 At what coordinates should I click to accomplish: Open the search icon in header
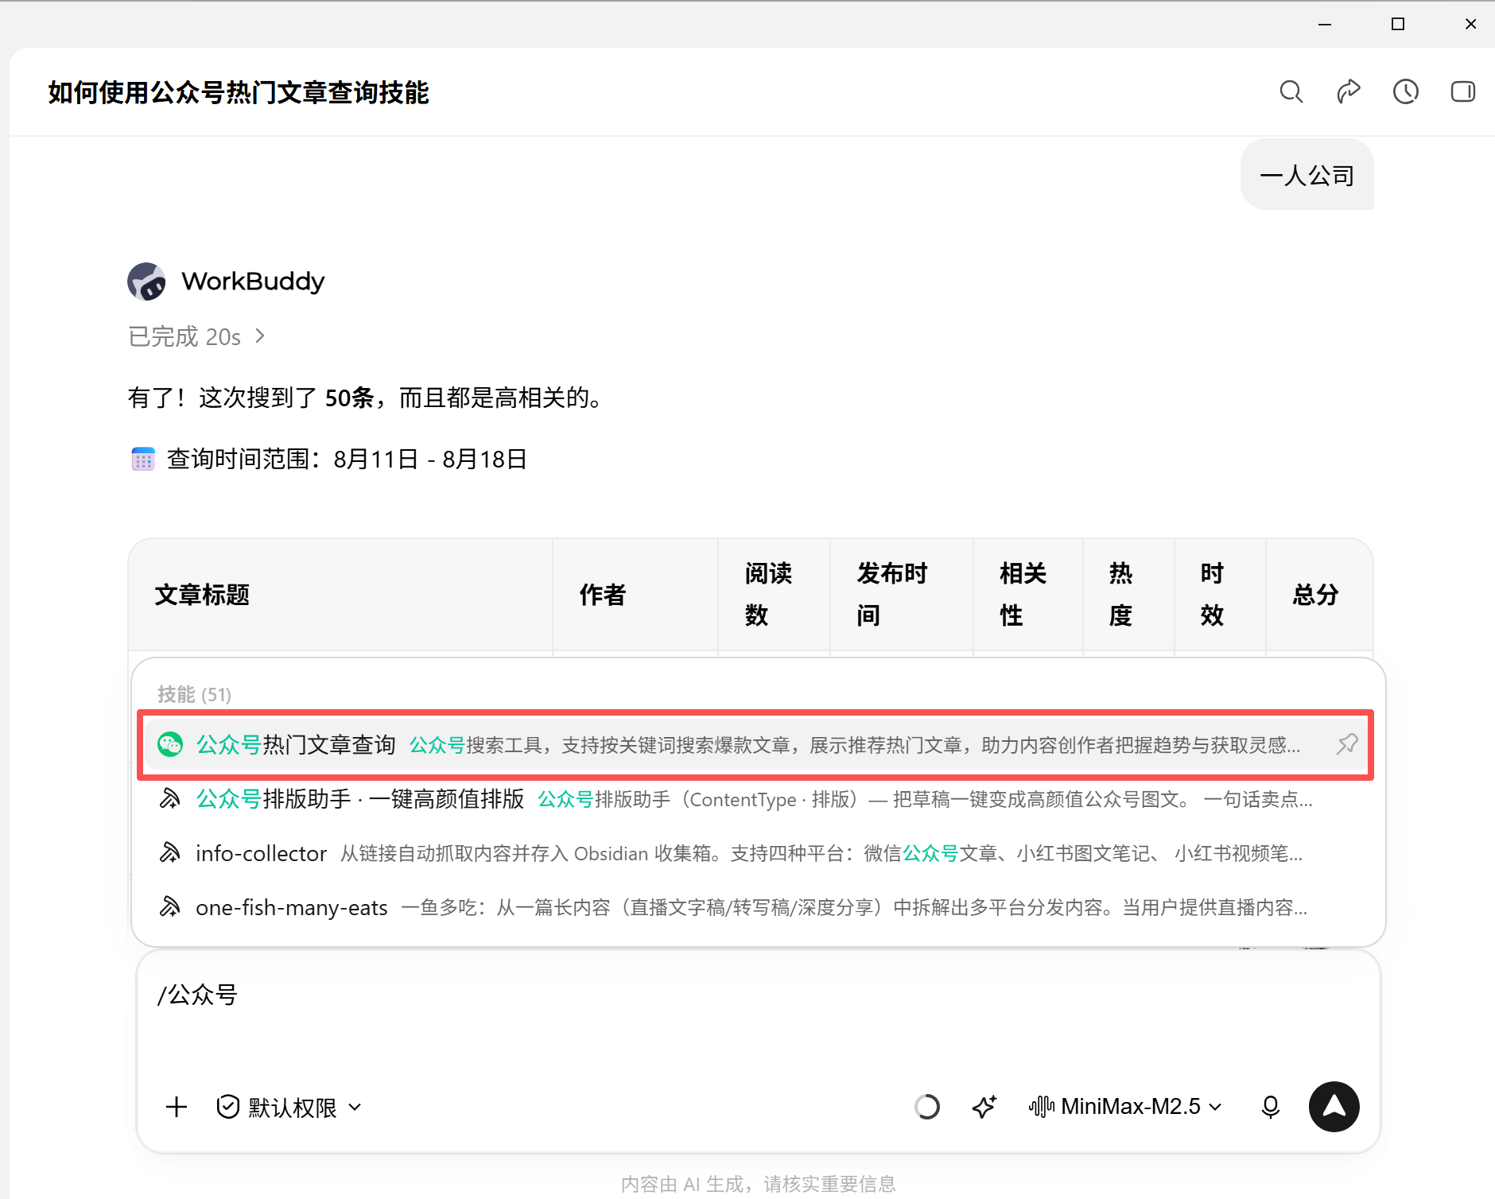1291,92
